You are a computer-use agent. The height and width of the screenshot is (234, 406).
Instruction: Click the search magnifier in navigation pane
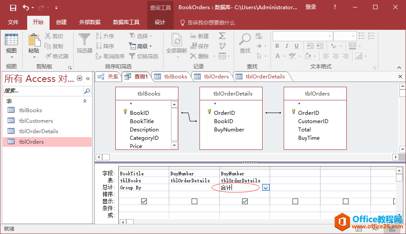point(87,91)
